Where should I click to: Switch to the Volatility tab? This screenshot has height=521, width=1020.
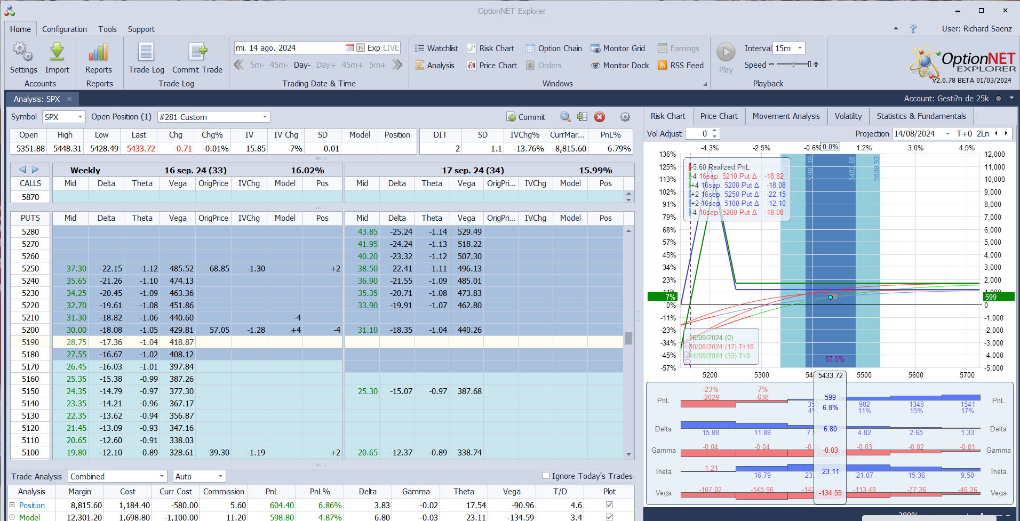click(x=848, y=116)
